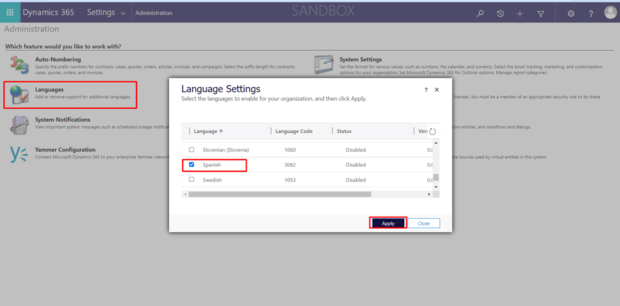Click the search magnifier icon in top bar
The width and height of the screenshot is (620, 306).
(x=480, y=13)
